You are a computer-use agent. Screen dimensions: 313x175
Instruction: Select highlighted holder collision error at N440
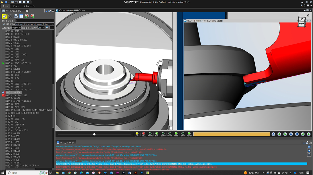click(x=182, y=164)
